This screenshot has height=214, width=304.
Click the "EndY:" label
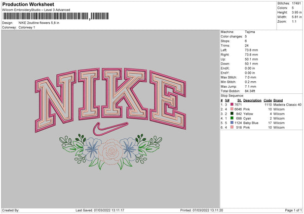click(225, 73)
